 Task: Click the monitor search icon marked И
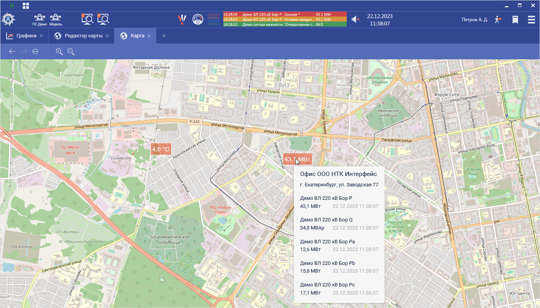click(x=103, y=18)
